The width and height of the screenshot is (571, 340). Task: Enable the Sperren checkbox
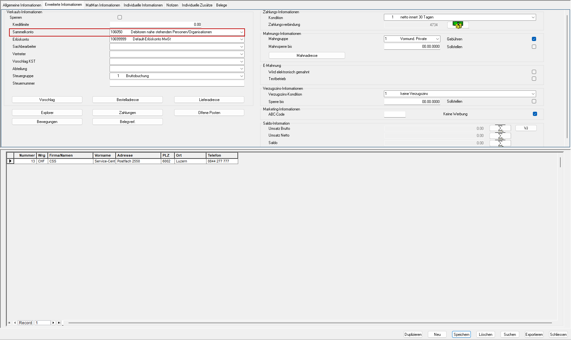pyautogui.click(x=120, y=17)
